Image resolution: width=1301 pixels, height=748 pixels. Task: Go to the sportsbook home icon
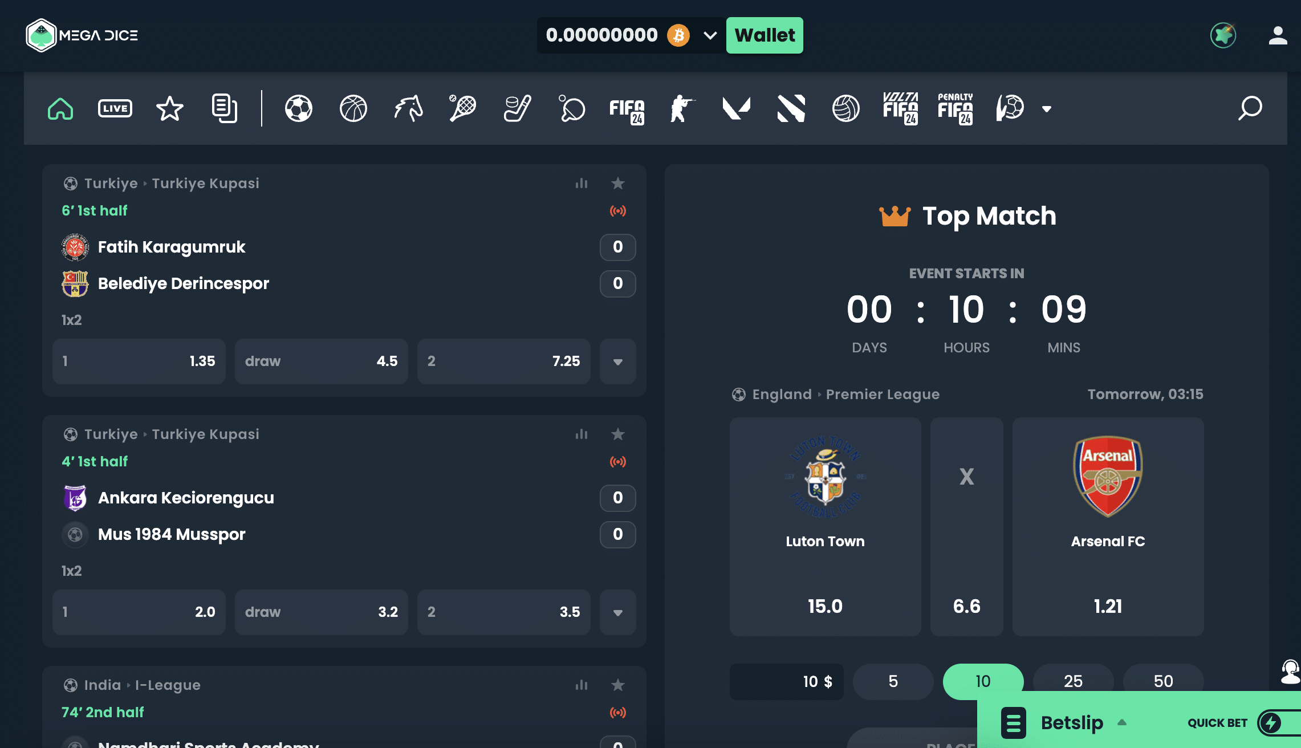coord(60,108)
